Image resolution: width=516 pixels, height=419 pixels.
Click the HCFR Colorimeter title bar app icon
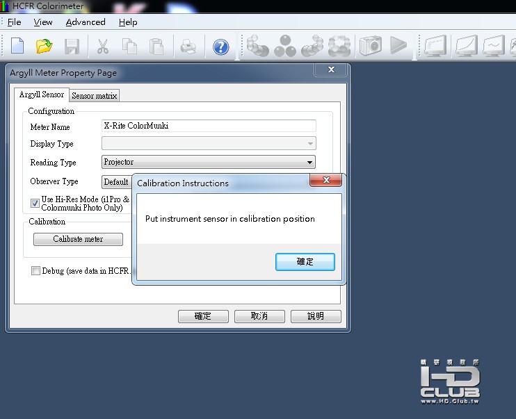tap(5, 6)
